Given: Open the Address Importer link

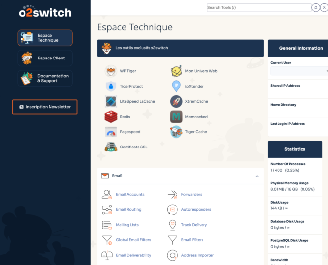Looking at the screenshot, I should pos(198,255).
